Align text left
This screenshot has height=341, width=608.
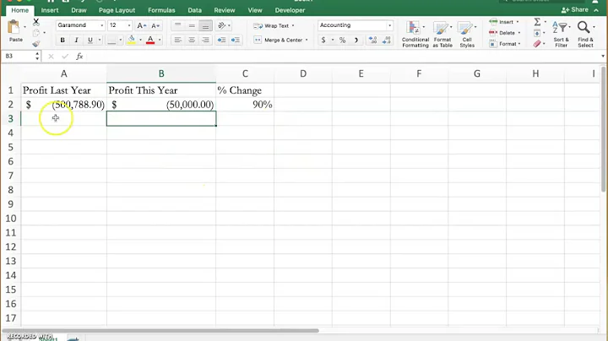pos(177,40)
